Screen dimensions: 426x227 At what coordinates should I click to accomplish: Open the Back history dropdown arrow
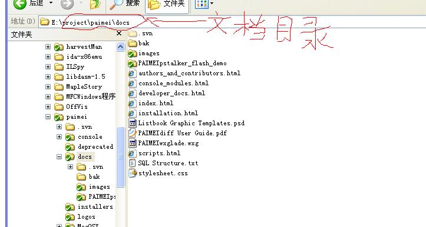[51, 3]
